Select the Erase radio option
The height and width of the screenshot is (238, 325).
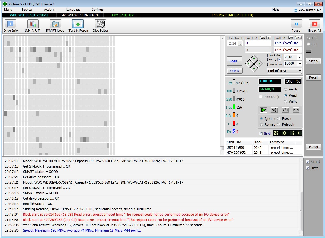(279, 119)
